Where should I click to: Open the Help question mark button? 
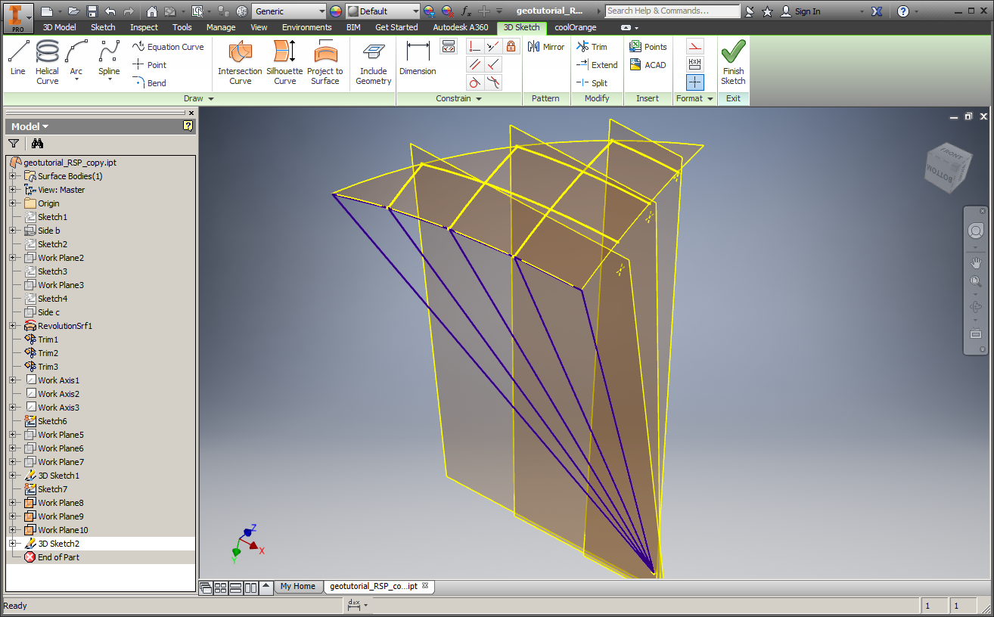[x=903, y=11]
